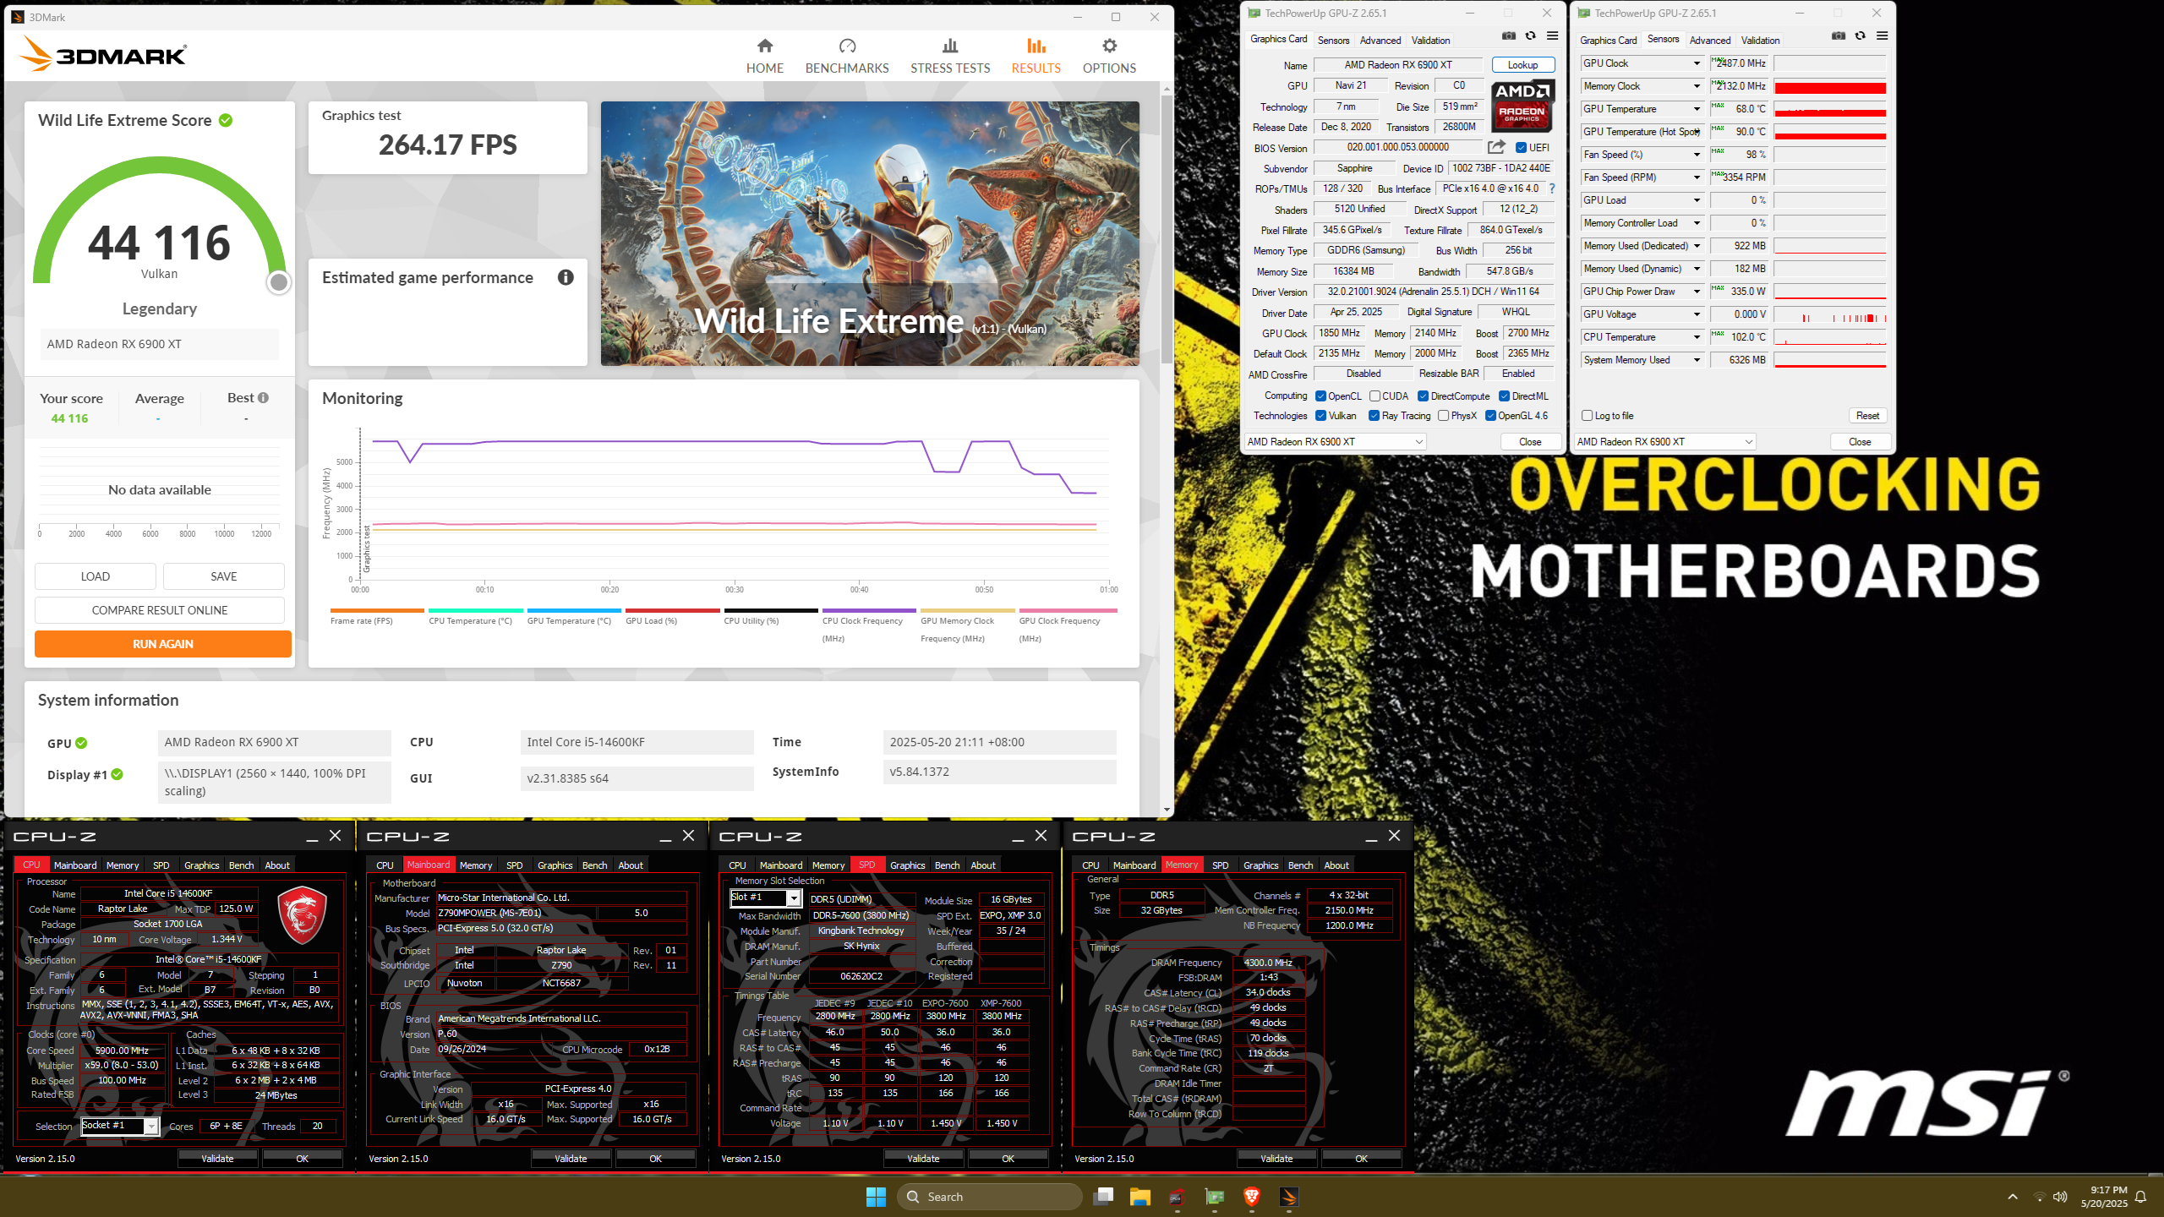The width and height of the screenshot is (2164, 1217).
Task: Expand the GPU Temperature sensor dropdown
Action: tap(1696, 109)
